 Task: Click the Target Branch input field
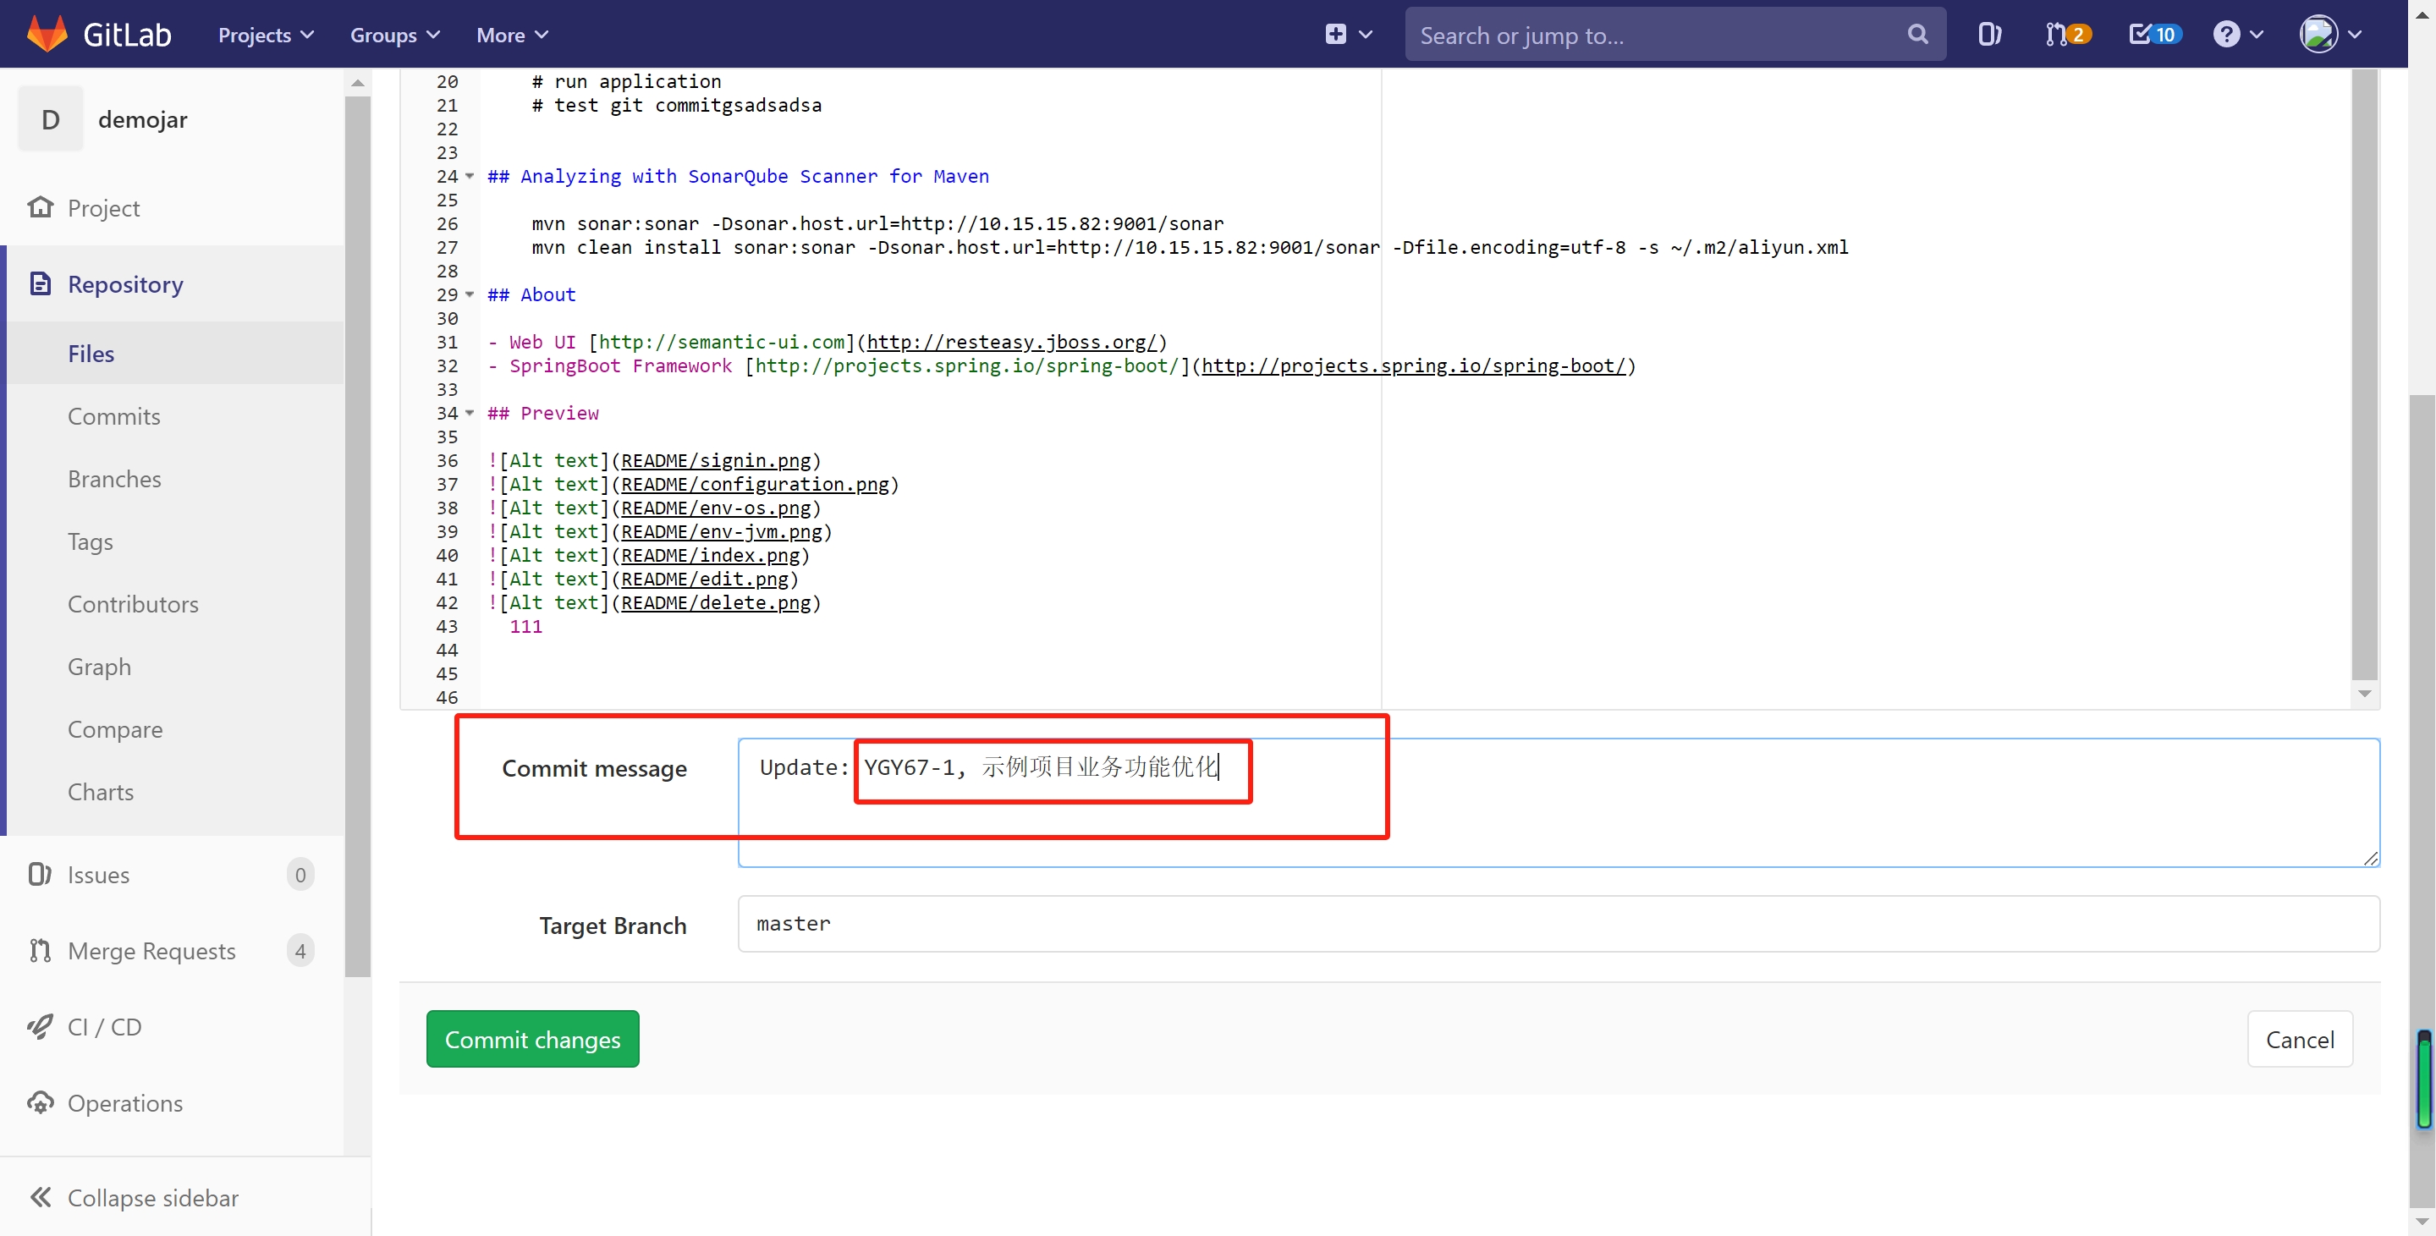coord(1558,923)
